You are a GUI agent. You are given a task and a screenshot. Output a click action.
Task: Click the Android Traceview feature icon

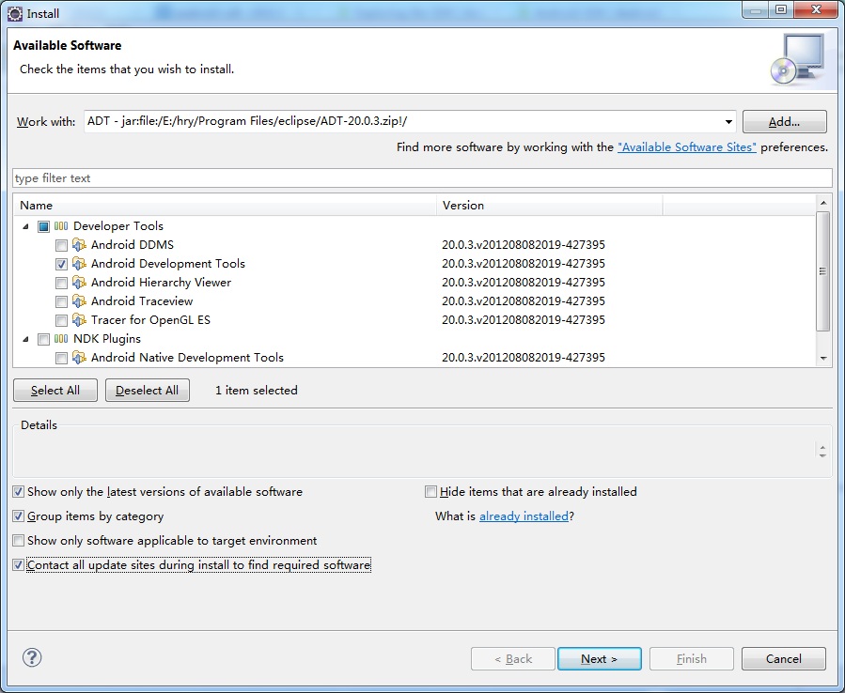(79, 301)
